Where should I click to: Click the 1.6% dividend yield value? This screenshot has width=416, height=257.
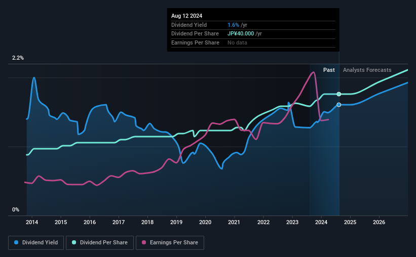coord(233,25)
